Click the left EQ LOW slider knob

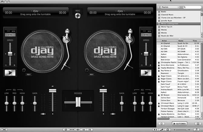pyautogui.click(x=7, y=103)
